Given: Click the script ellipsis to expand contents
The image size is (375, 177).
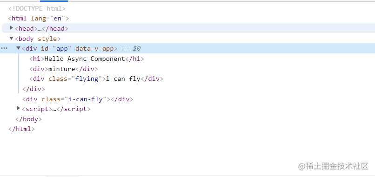Looking at the screenshot, I should (x=54, y=109).
